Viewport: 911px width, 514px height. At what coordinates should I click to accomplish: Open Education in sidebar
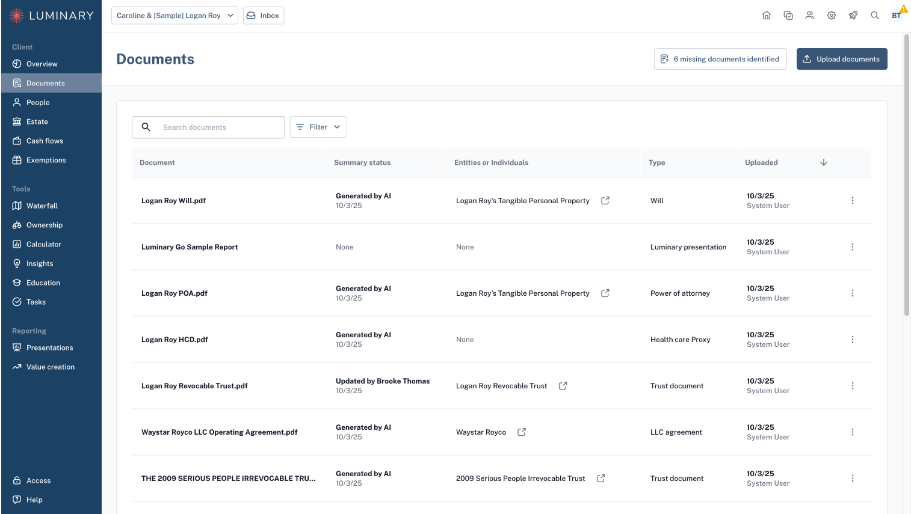pos(51,283)
